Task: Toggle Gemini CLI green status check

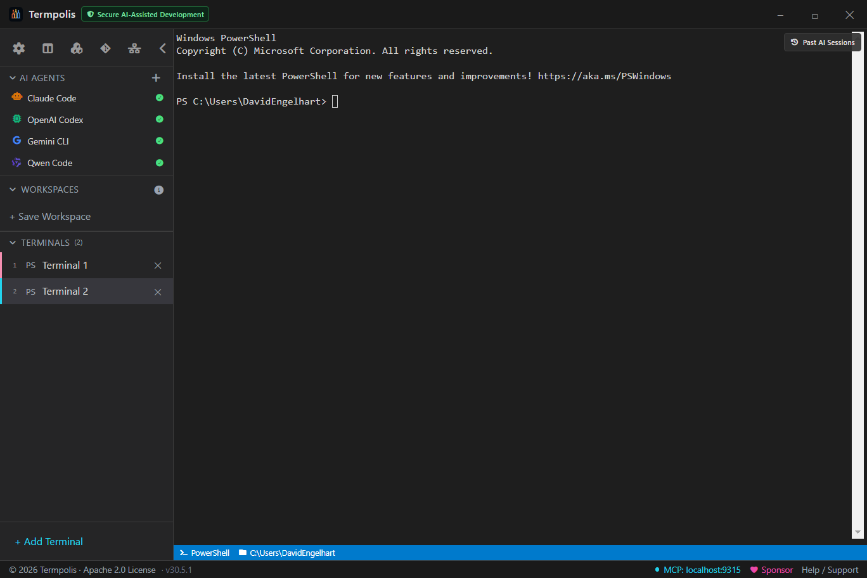Action: point(160,141)
